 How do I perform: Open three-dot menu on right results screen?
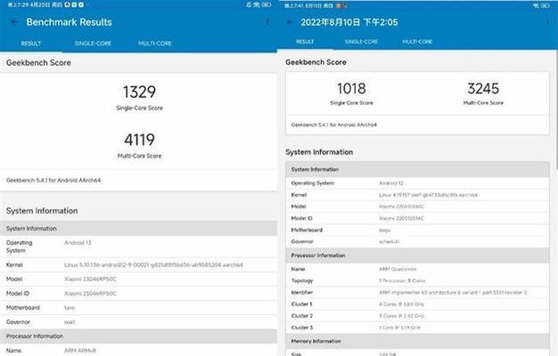pyautogui.click(x=547, y=22)
